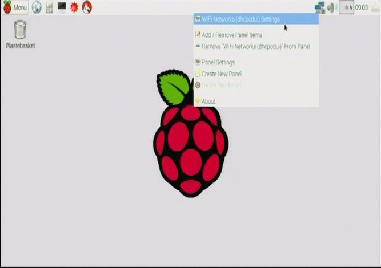Click the network connections tray icon
This screenshot has height=268, width=381.
coord(320,7)
